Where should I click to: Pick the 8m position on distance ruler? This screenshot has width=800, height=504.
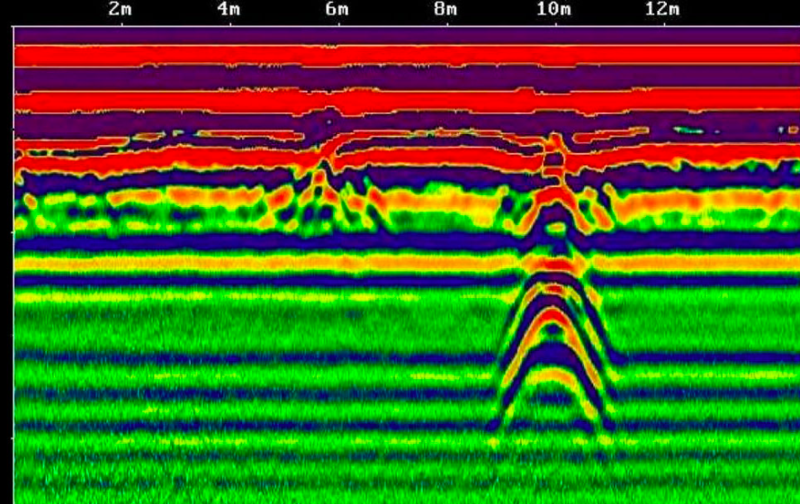445,10
